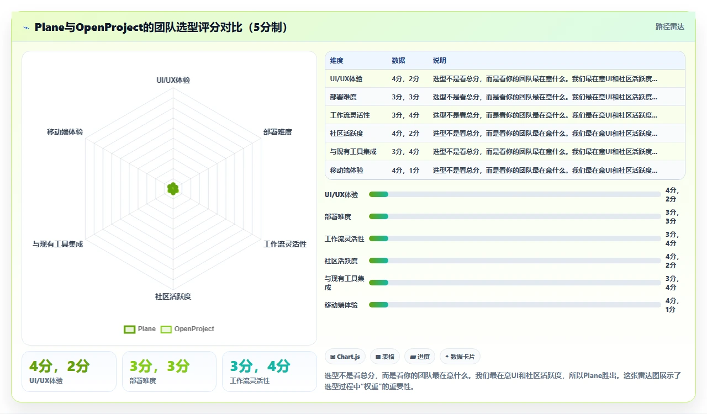Click the UI/UX体验 radar axis label
This screenshot has width=707, height=414.
coord(173,80)
